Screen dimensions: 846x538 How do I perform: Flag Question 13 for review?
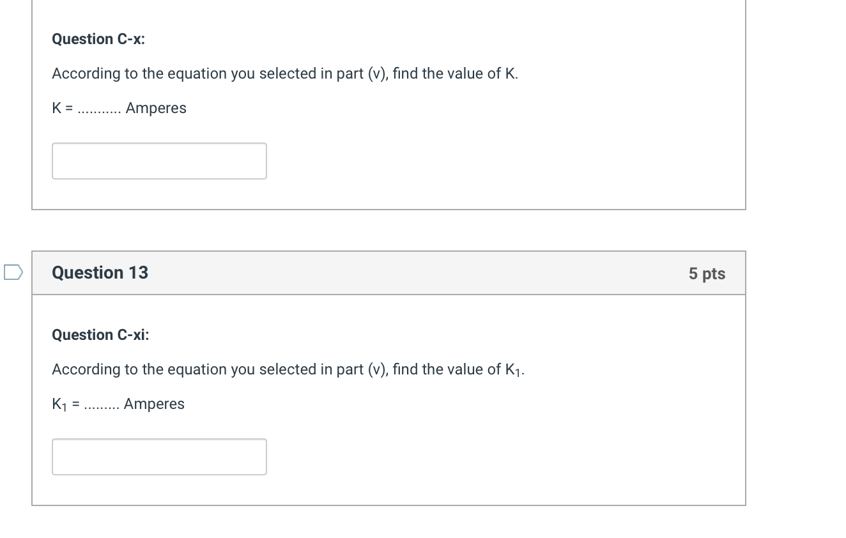coord(13,273)
